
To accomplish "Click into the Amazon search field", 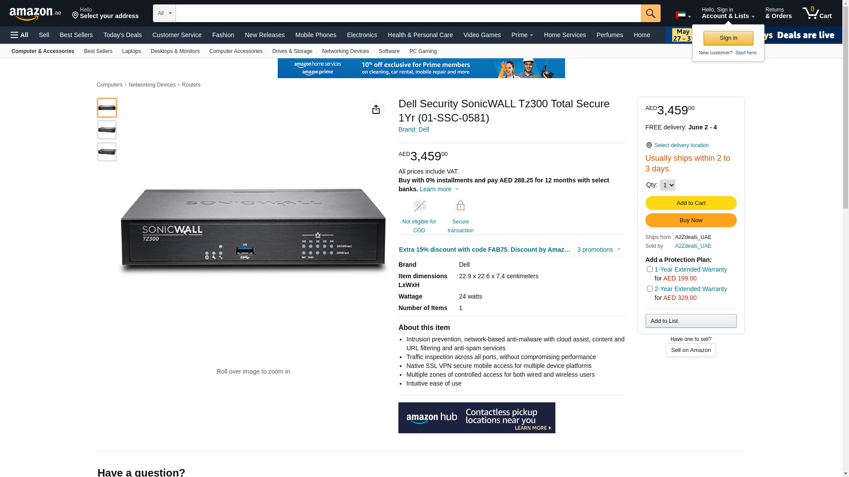I will [x=408, y=13].
